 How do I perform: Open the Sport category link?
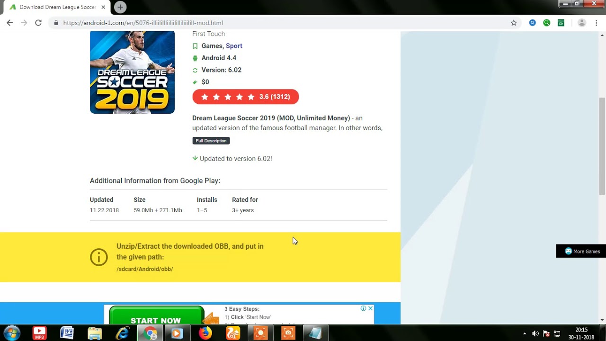pyautogui.click(x=234, y=46)
